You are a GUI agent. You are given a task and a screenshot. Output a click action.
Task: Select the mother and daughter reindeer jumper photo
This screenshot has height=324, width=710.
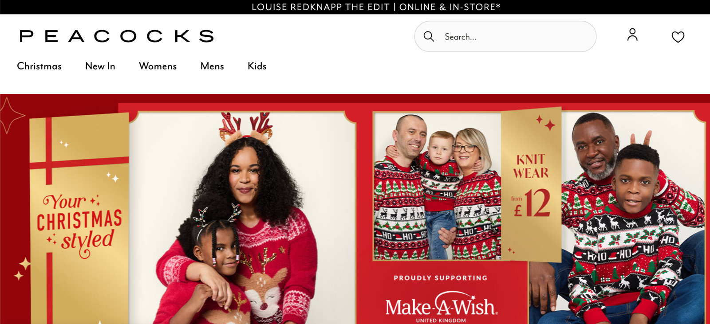click(242, 218)
